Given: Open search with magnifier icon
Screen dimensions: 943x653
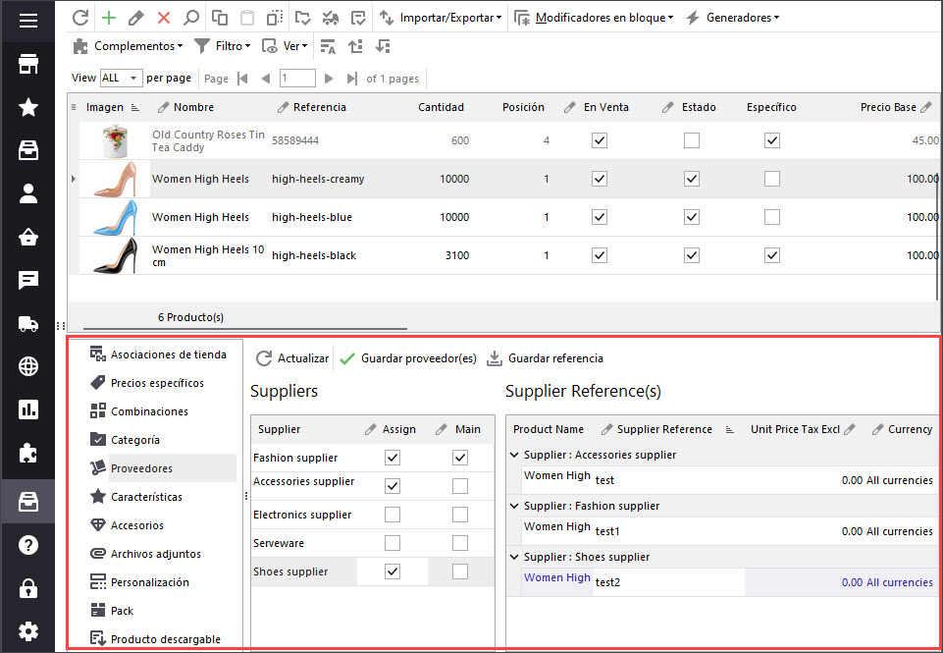Looking at the screenshot, I should pos(190,18).
